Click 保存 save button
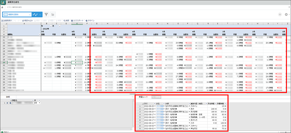The width and height of the screenshot is (291, 133). [37, 21]
